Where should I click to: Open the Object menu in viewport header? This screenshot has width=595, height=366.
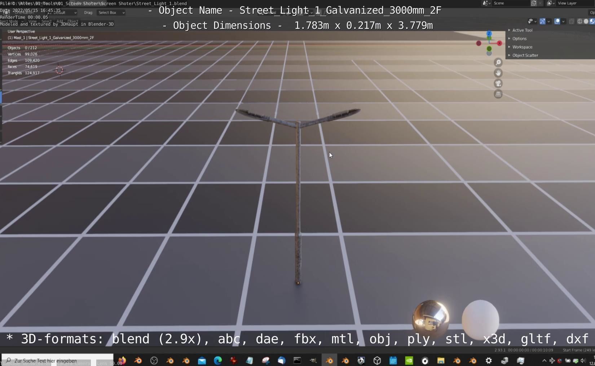(72, 22)
